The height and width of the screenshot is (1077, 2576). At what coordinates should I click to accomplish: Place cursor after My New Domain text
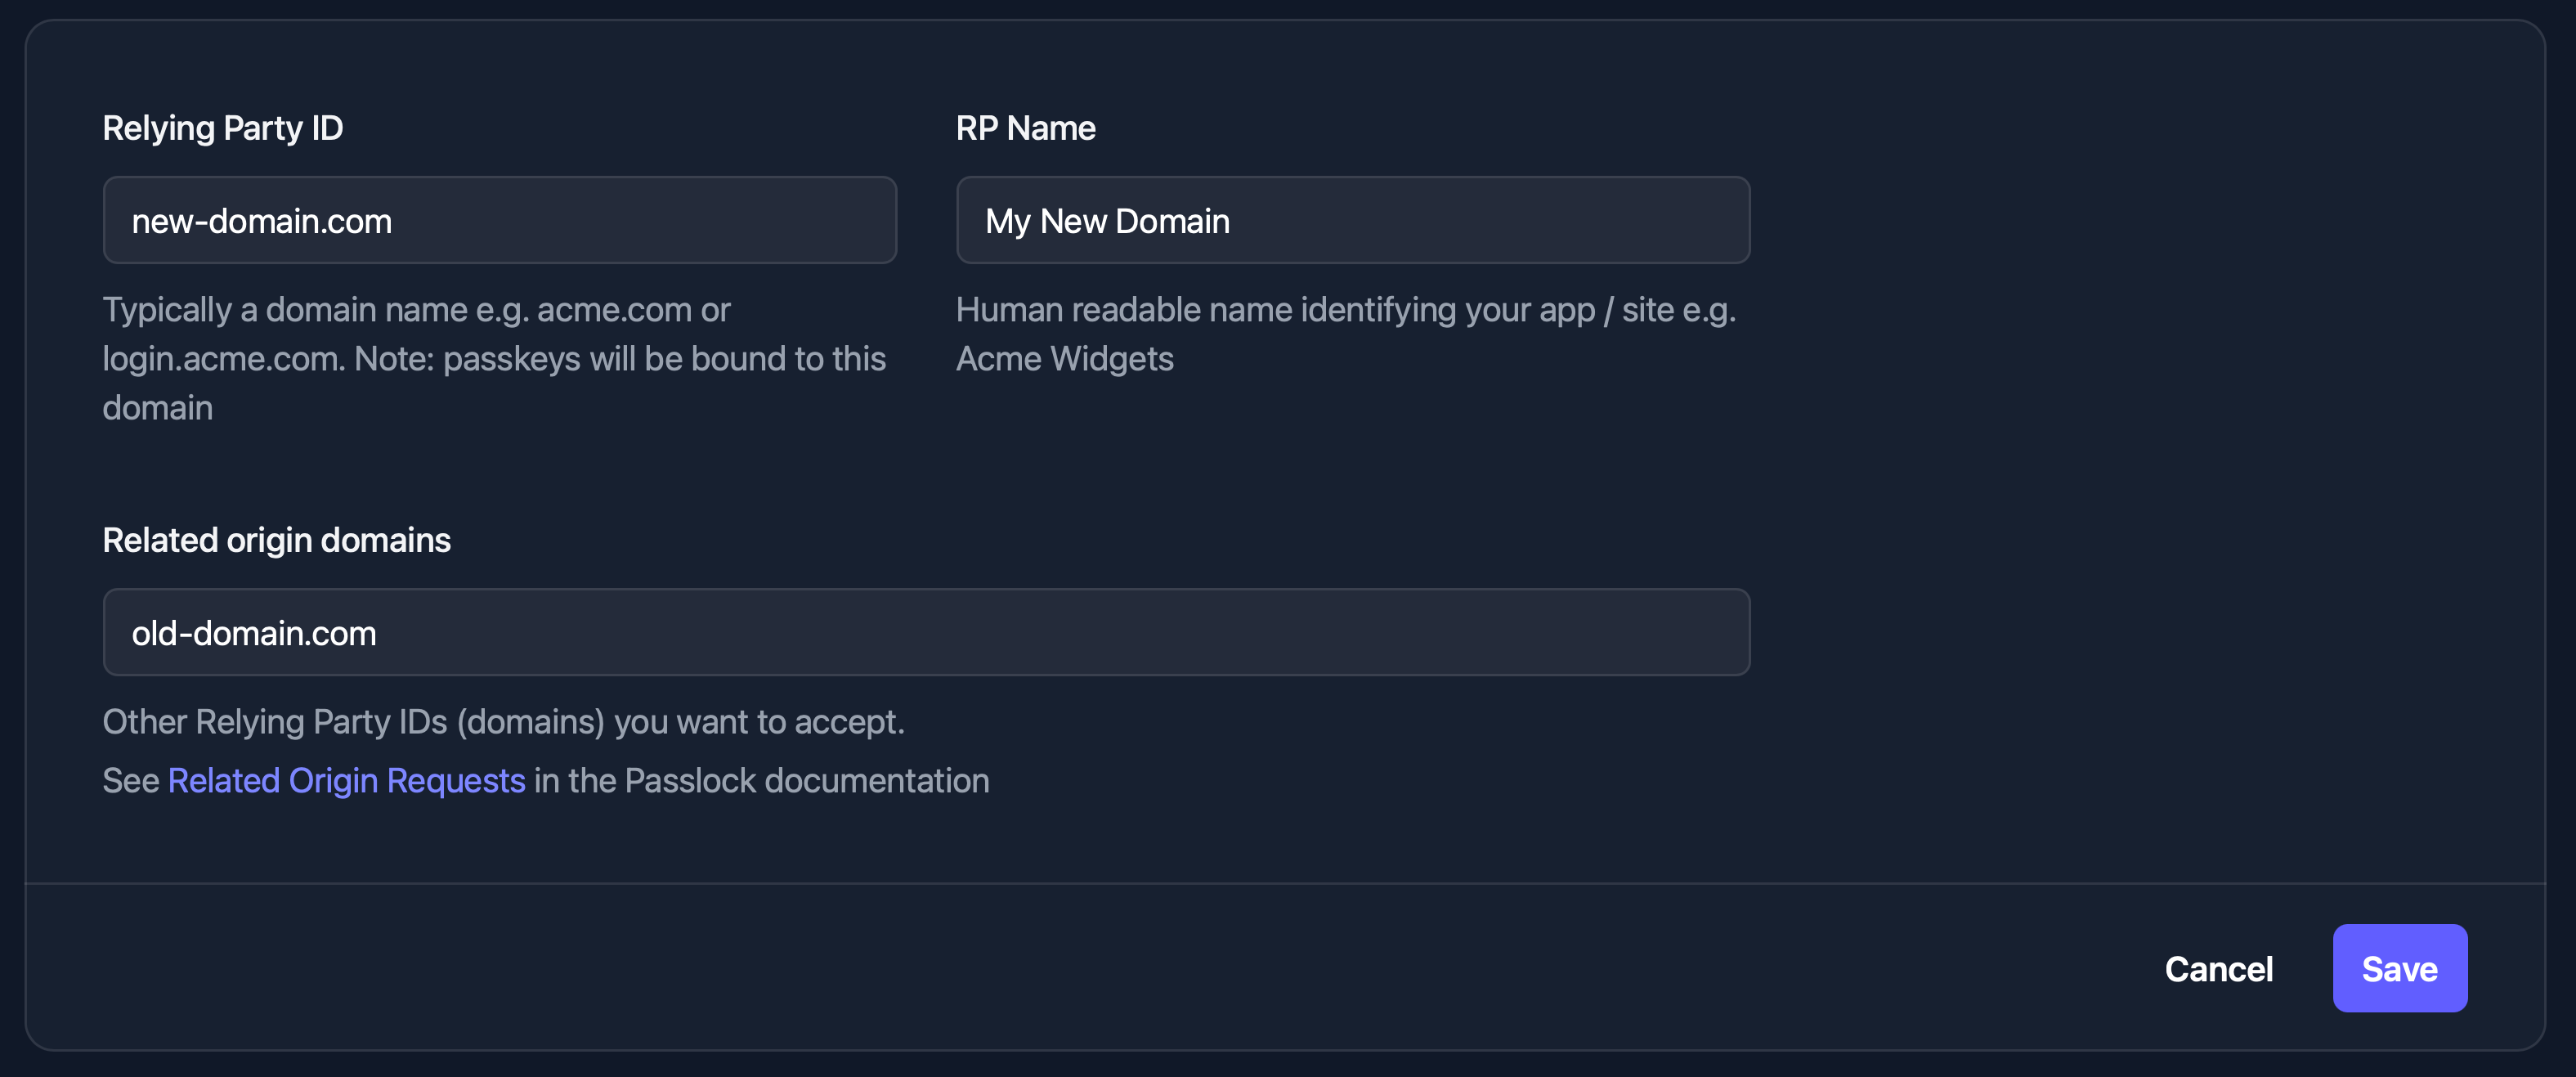tap(1240, 220)
